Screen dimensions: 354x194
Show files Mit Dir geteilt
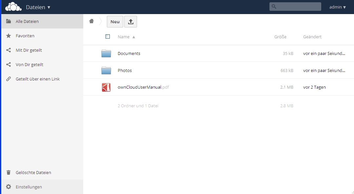[x=42, y=50]
